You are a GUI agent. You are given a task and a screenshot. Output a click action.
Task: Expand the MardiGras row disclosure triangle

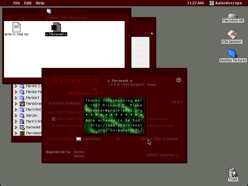click(x=16, y=104)
